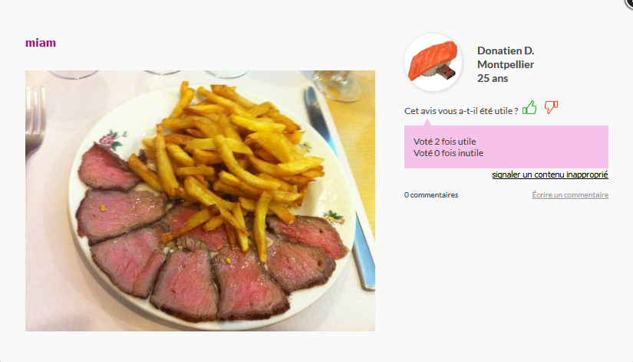The image size is (633, 362).
Task: Open Donatien D.'s sushi USB avatar
Action: [434, 63]
